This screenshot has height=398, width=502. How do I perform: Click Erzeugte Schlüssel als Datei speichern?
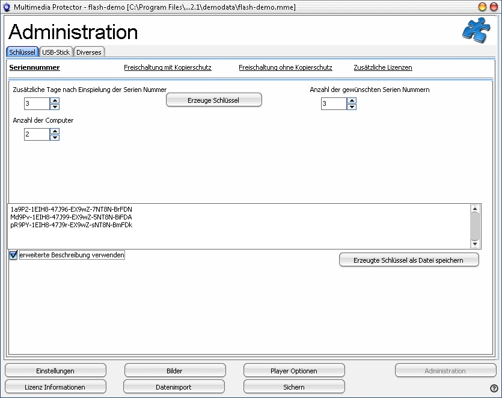pos(409,260)
